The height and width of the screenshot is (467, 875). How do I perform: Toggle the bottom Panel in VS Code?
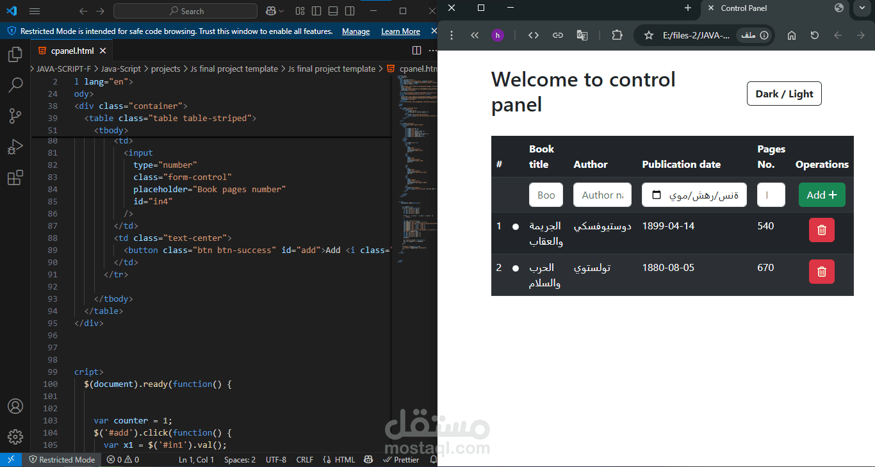coord(333,11)
